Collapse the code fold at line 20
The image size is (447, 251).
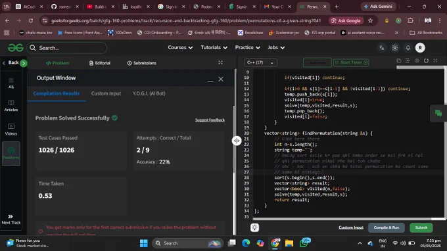[251, 133]
